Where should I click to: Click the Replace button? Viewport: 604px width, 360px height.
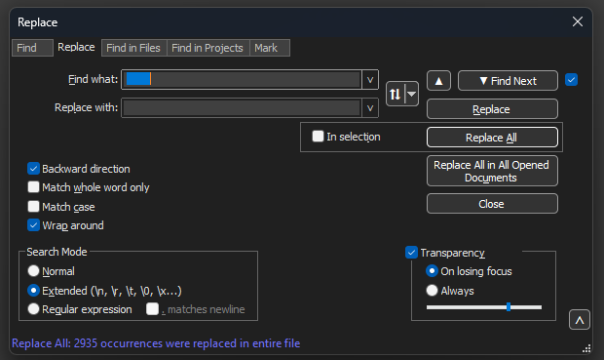492,109
